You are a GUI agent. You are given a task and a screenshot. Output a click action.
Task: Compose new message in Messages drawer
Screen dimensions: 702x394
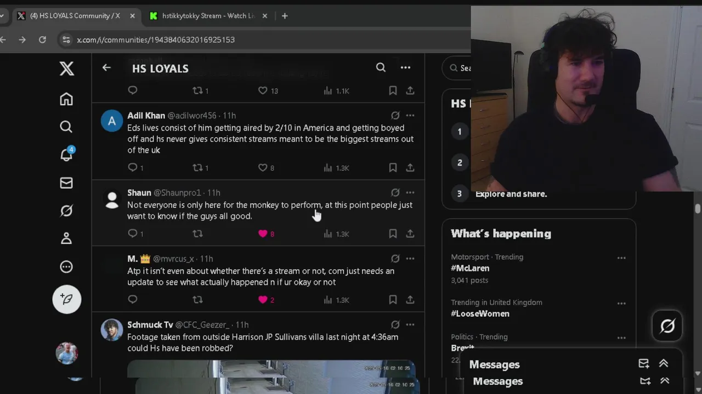pyautogui.click(x=644, y=363)
